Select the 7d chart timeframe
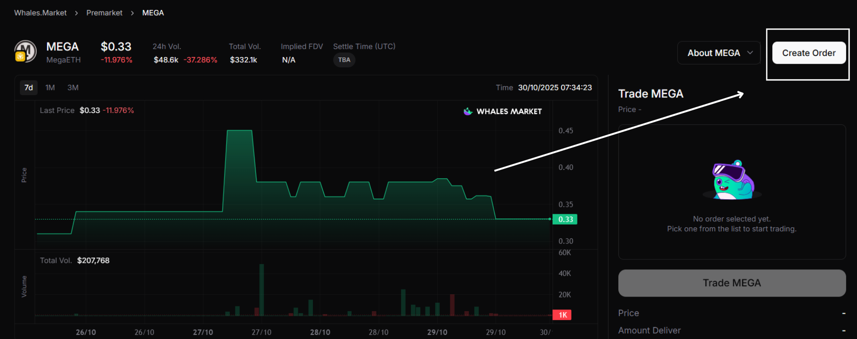The image size is (857, 339). coord(29,88)
